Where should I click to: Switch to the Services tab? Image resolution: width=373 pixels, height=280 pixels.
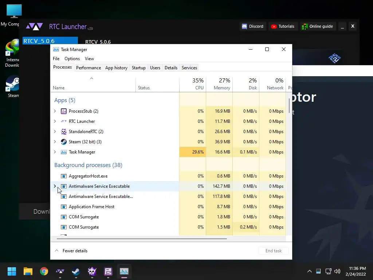pos(189,67)
